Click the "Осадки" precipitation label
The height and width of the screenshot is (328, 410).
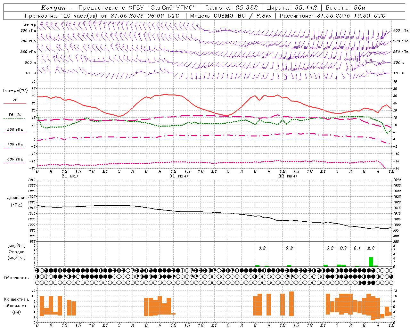(x=17, y=252)
